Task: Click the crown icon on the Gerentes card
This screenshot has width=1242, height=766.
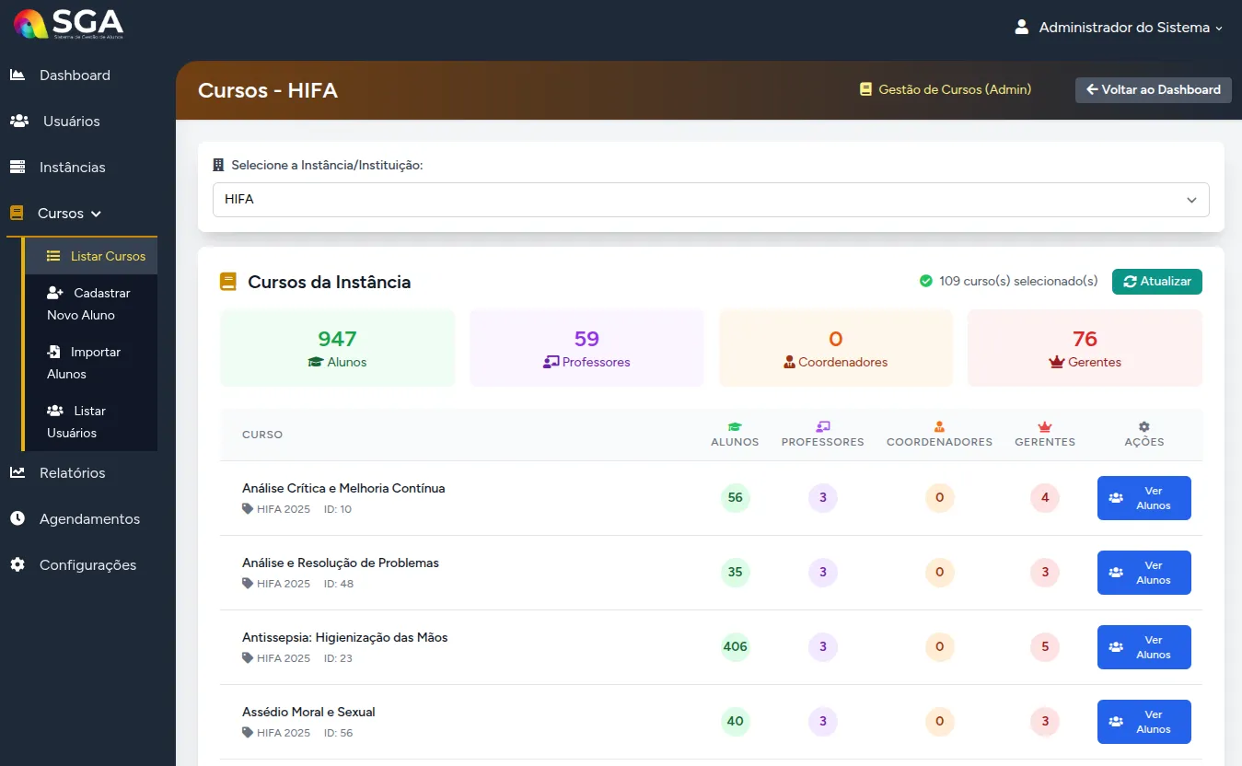Action: click(1054, 362)
